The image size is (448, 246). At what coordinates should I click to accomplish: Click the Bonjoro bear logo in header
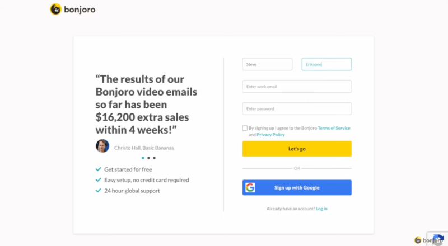coord(55,9)
